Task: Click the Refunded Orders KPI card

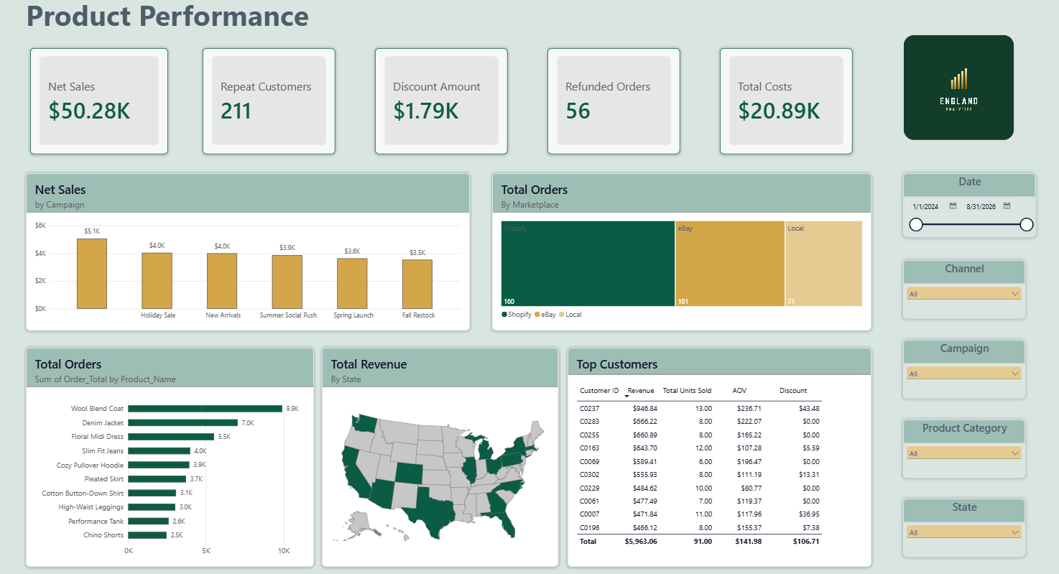Action: [614, 101]
